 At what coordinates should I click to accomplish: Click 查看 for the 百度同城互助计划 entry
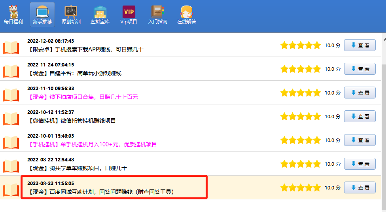tap(360, 187)
